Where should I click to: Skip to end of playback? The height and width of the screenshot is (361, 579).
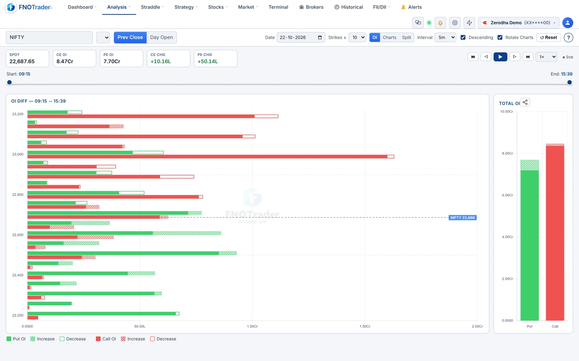click(528, 57)
